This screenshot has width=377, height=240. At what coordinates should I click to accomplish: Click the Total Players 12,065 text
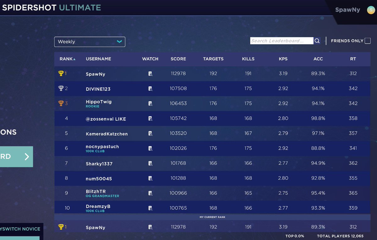pos(340,236)
